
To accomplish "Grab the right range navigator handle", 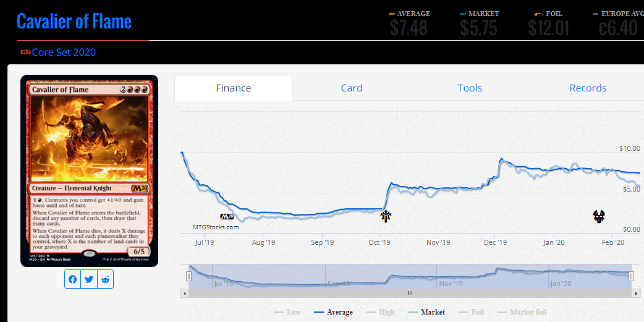I will click(631, 276).
